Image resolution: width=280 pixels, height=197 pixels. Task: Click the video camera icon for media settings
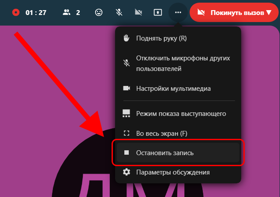[127, 88]
